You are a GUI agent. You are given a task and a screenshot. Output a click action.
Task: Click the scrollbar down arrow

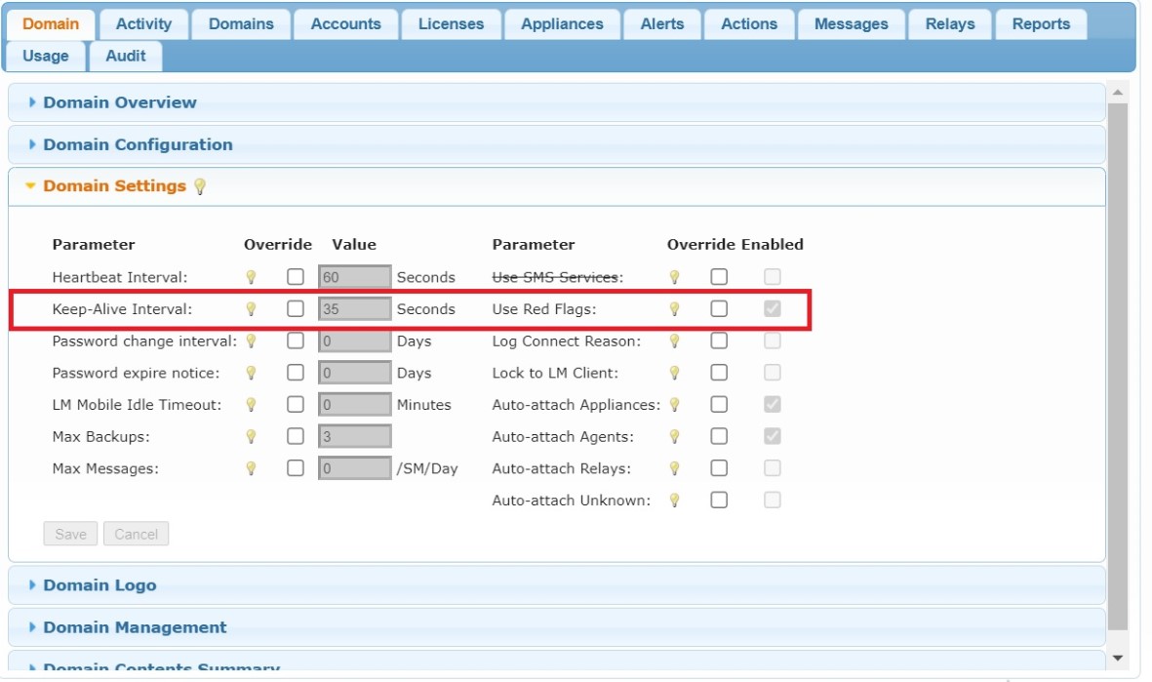(1118, 659)
